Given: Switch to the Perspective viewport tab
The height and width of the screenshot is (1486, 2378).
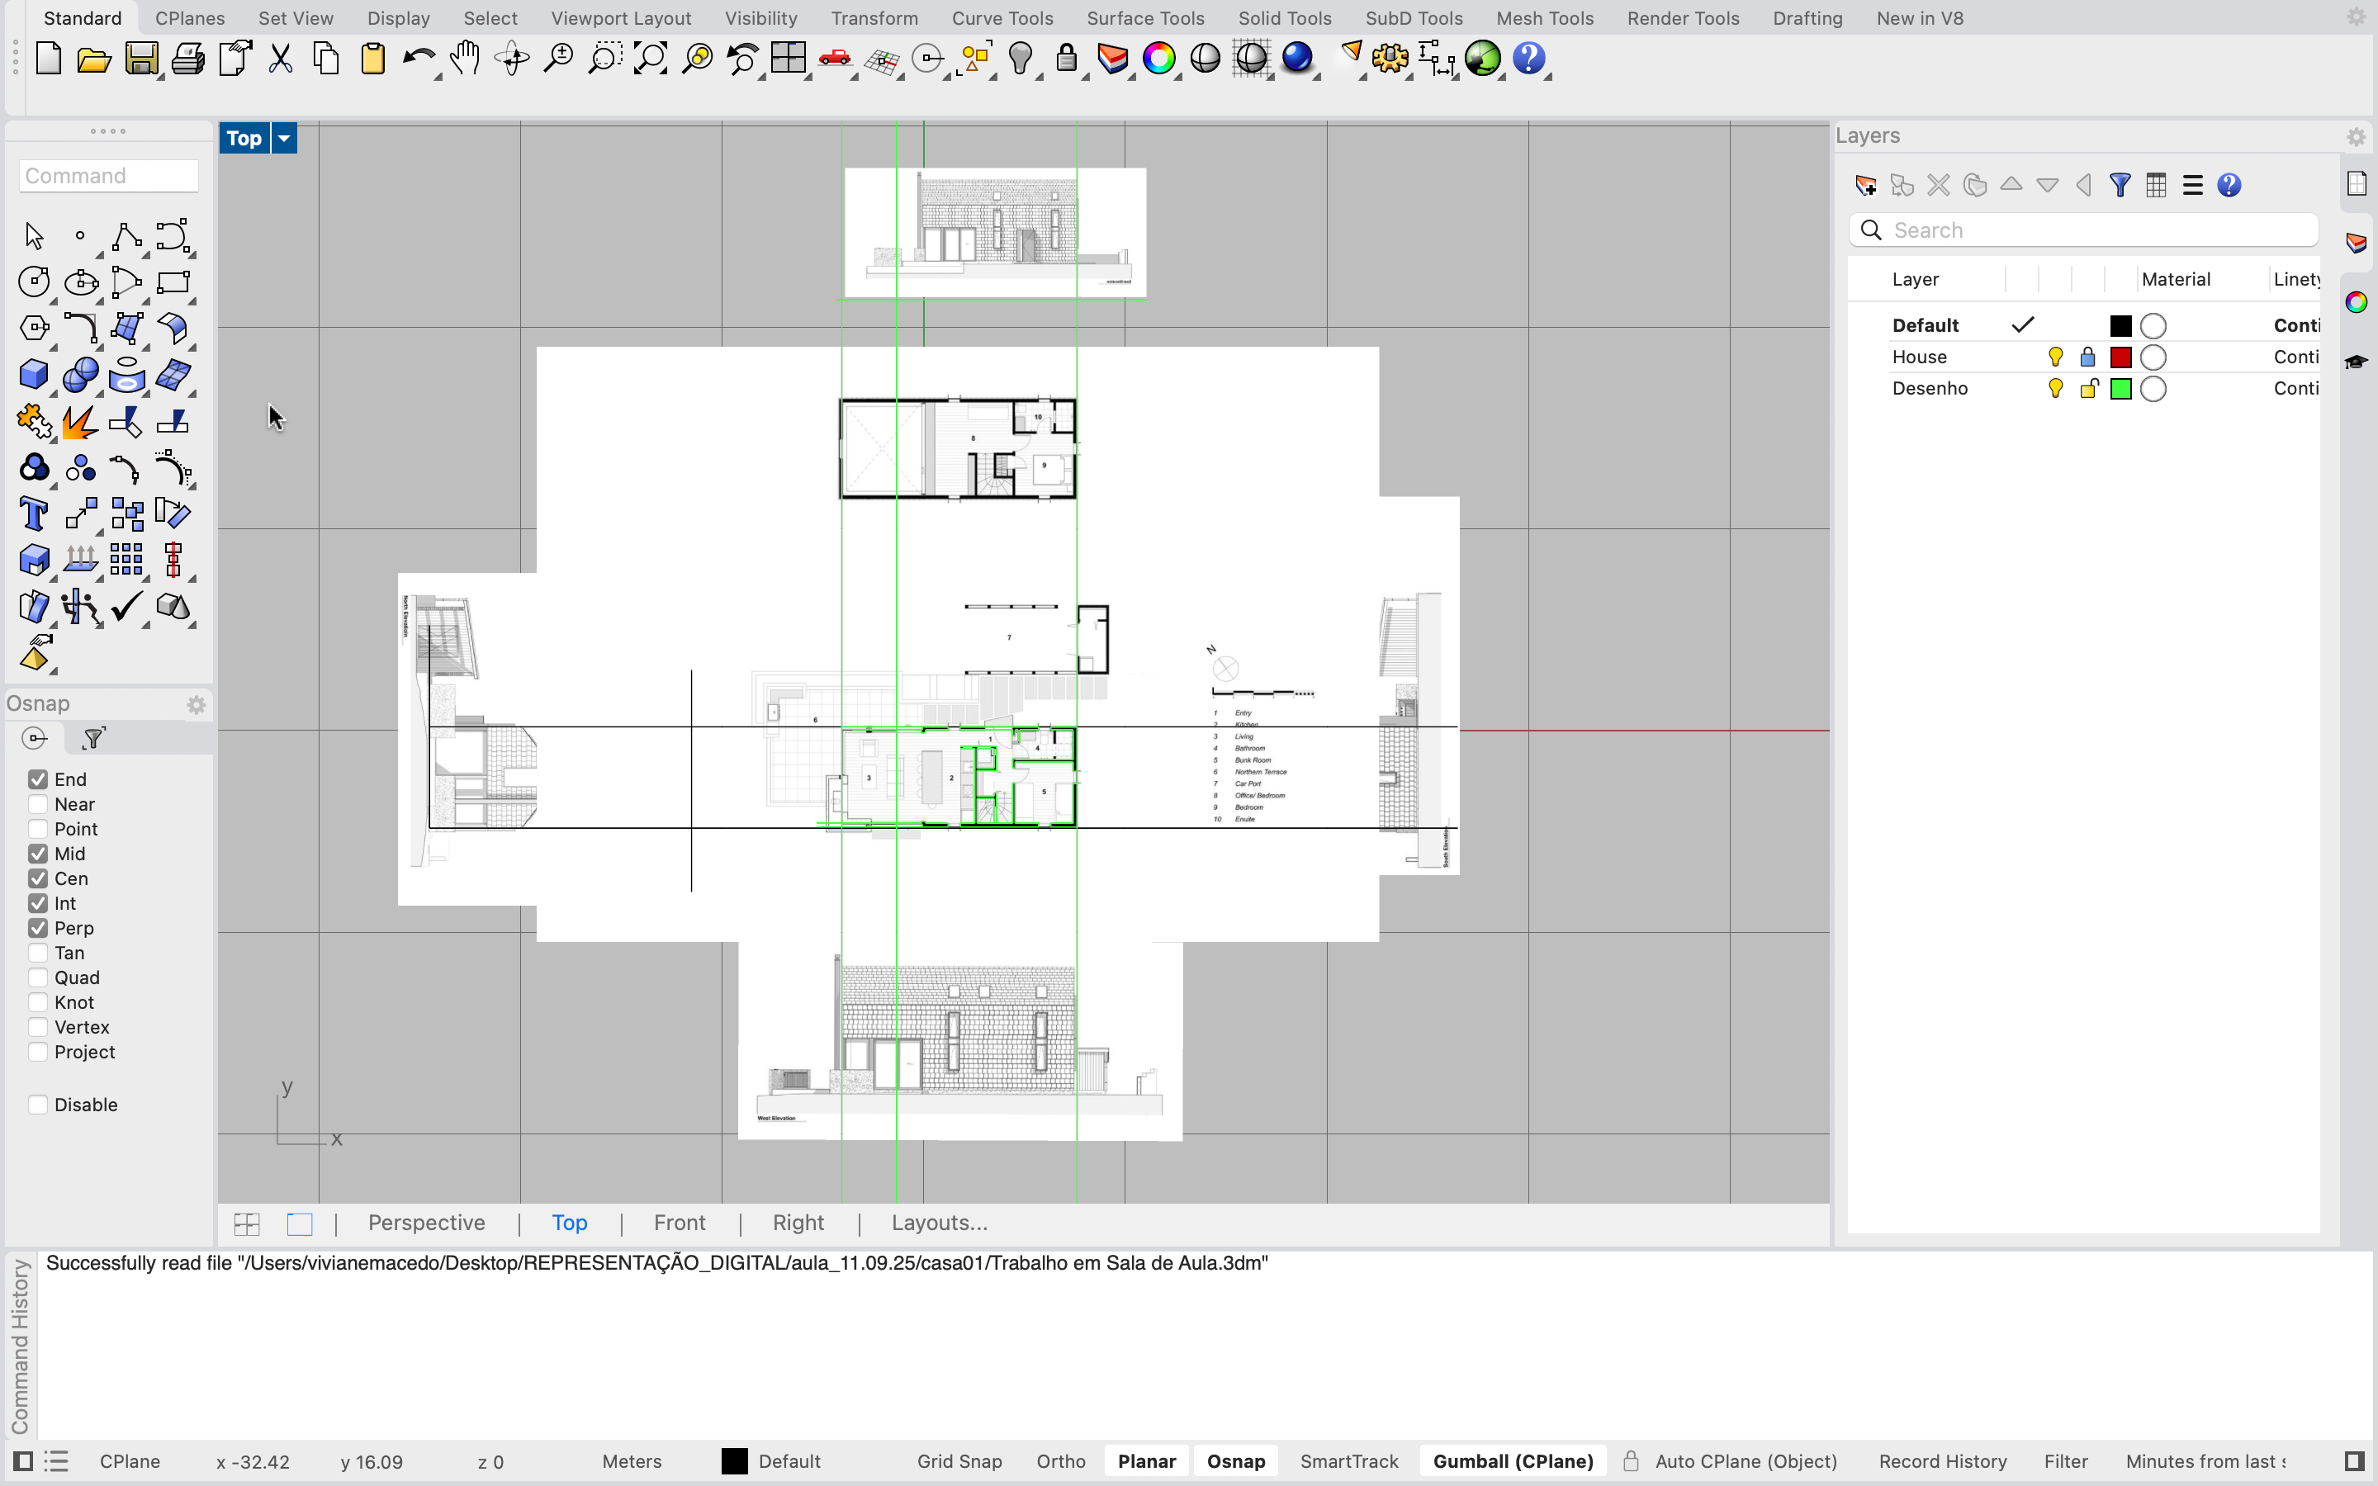Looking at the screenshot, I should click(426, 1223).
